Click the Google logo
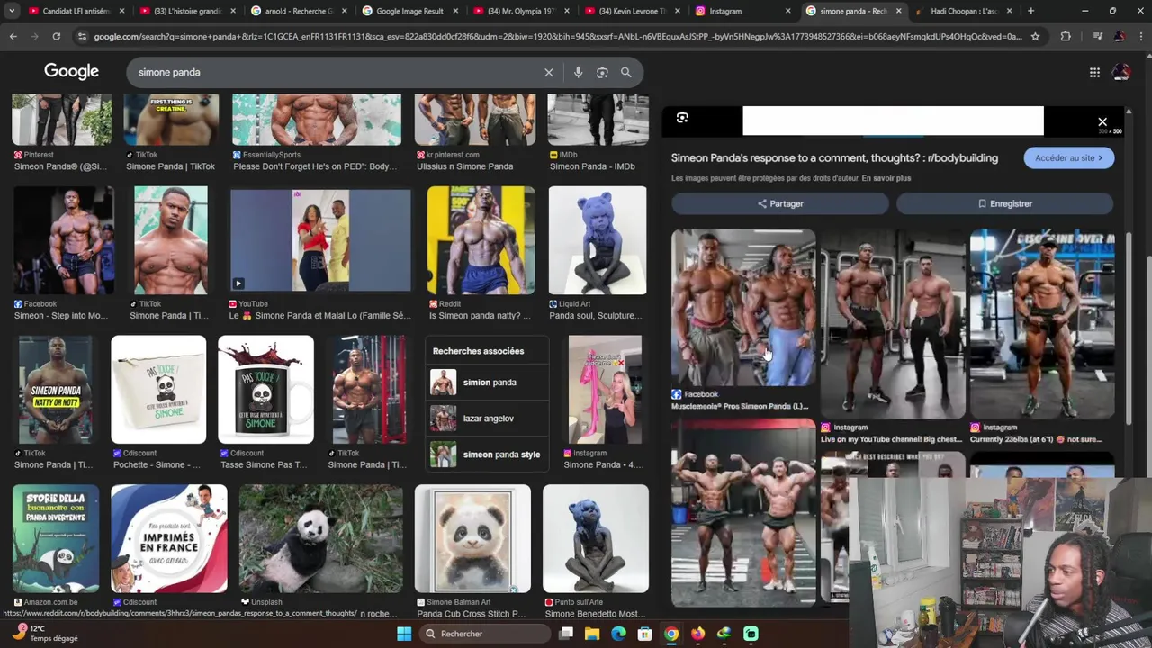This screenshot has height=648, width=1152. coord(71,71)
